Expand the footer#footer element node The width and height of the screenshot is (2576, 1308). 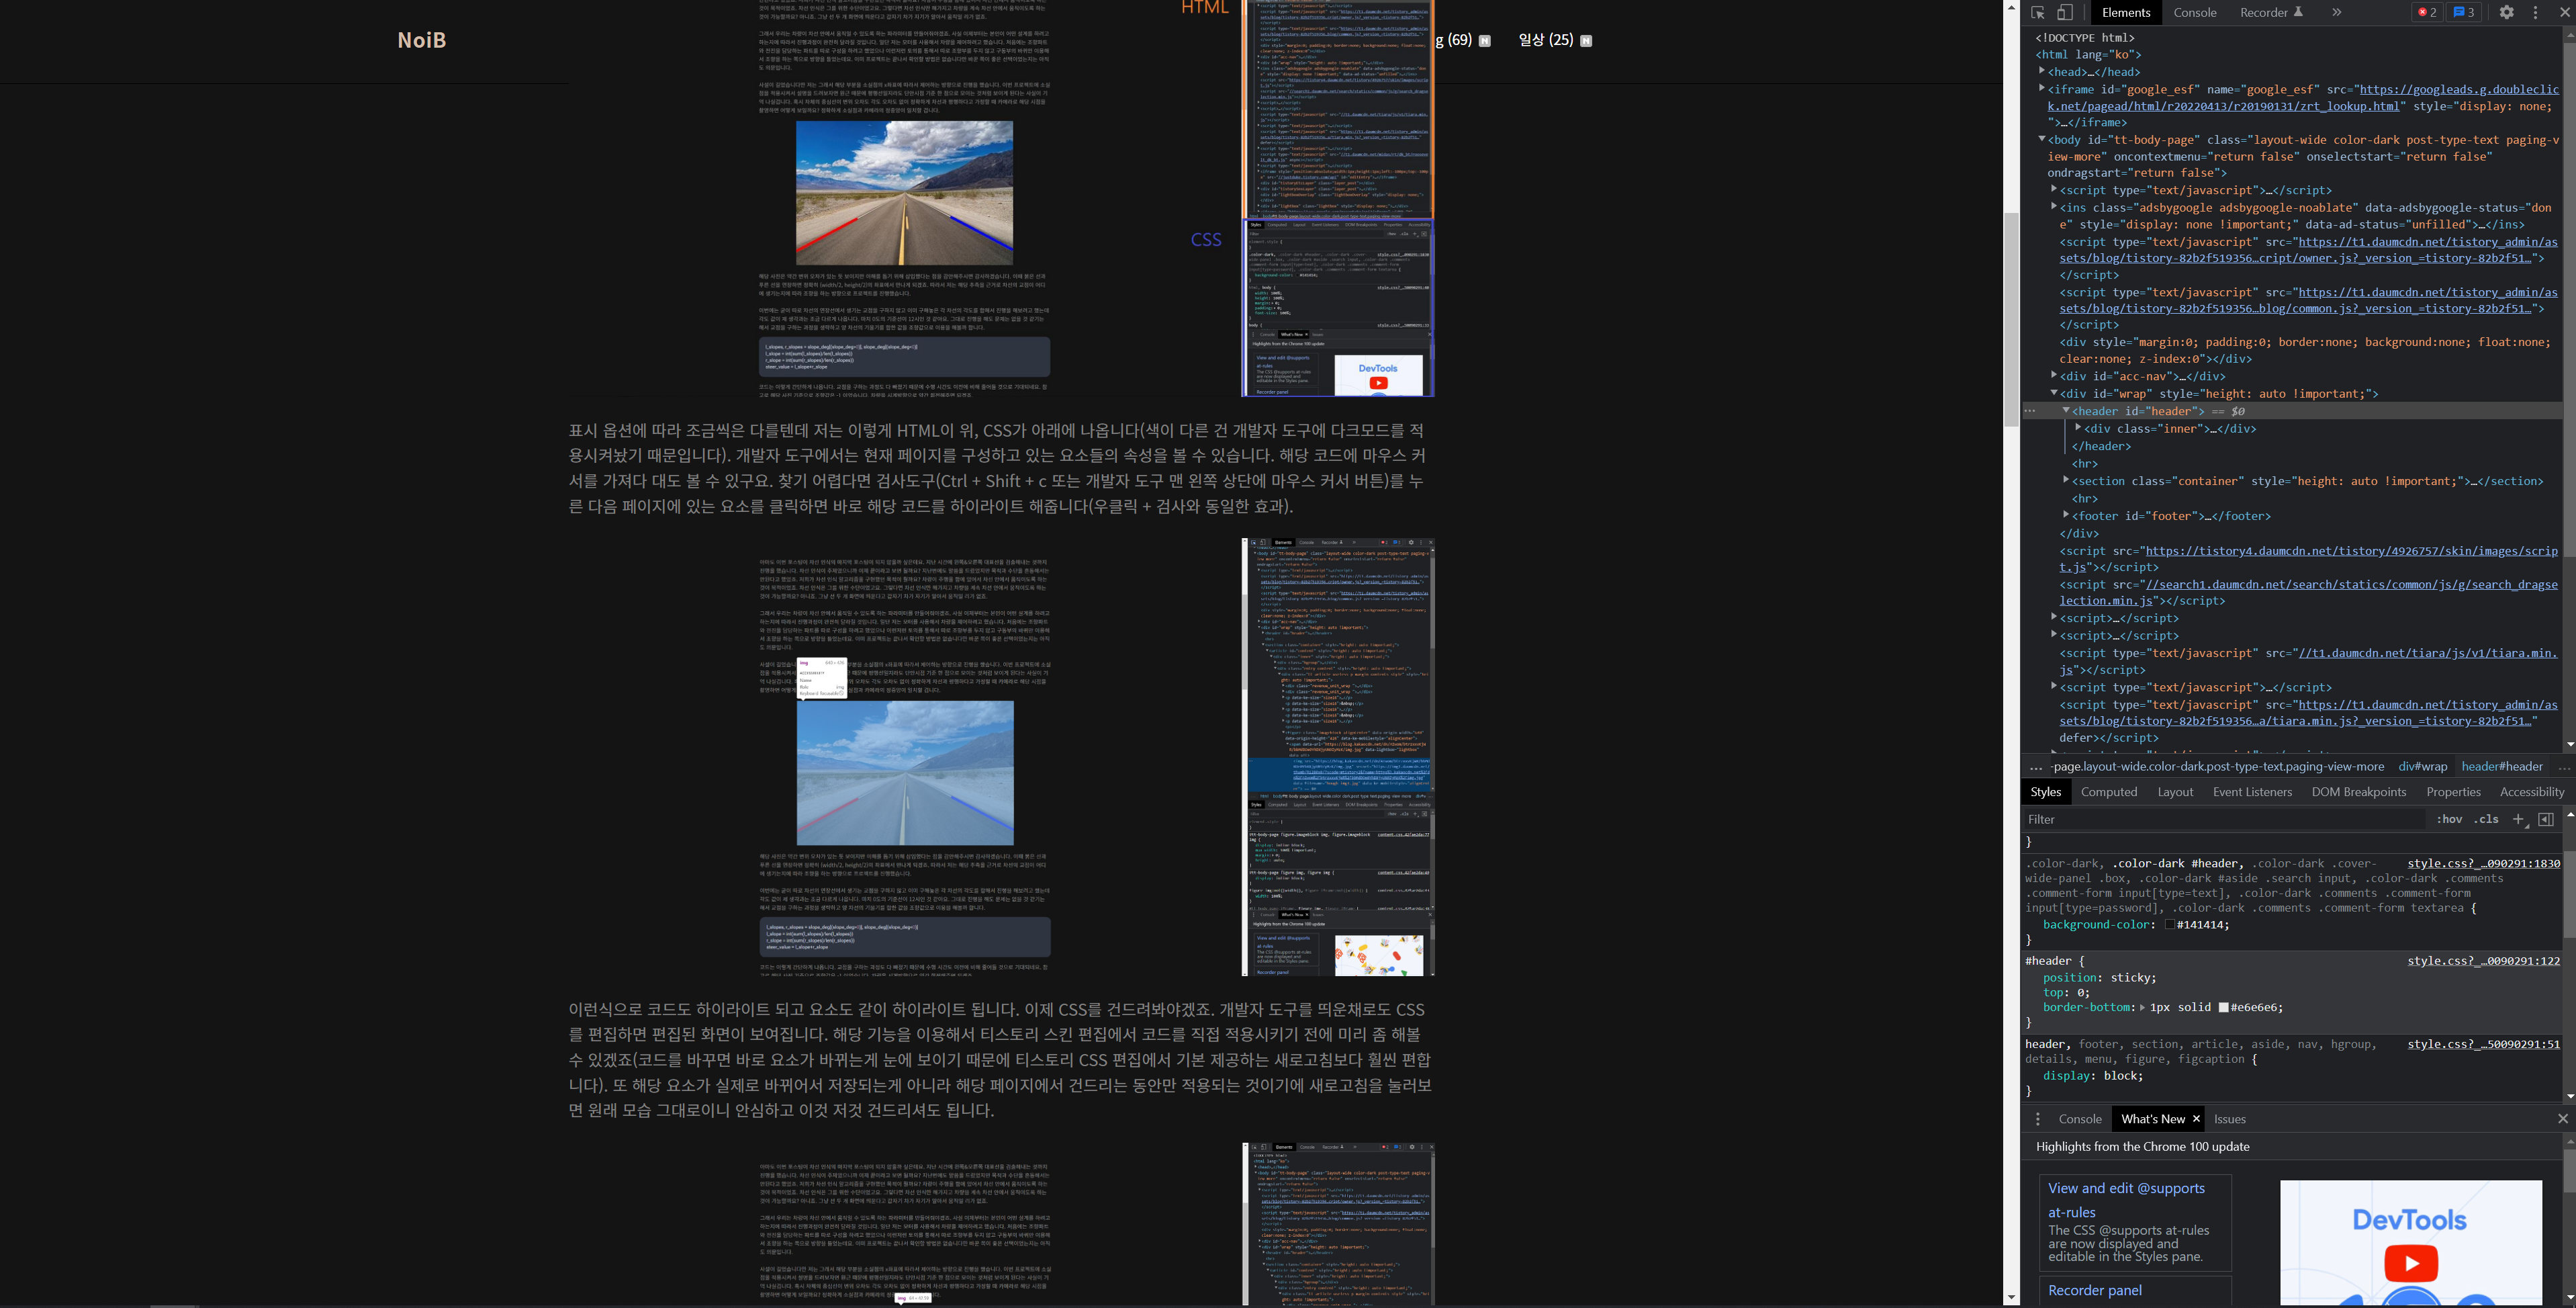point(2066,515)
